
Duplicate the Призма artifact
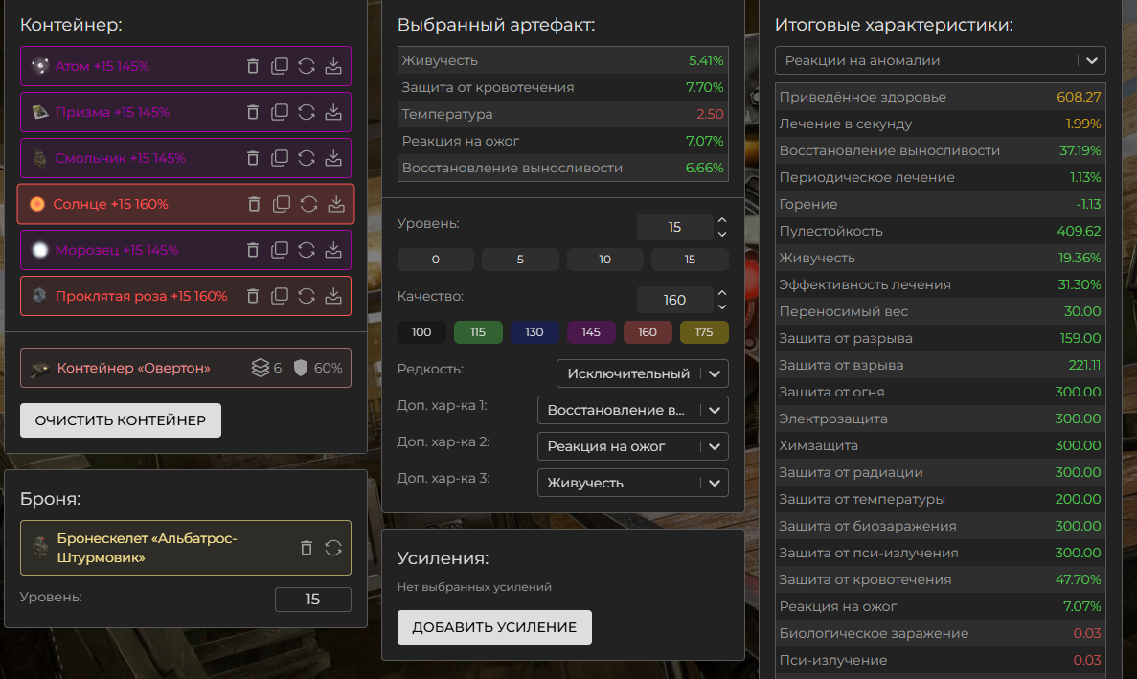[x=280, y=112]
